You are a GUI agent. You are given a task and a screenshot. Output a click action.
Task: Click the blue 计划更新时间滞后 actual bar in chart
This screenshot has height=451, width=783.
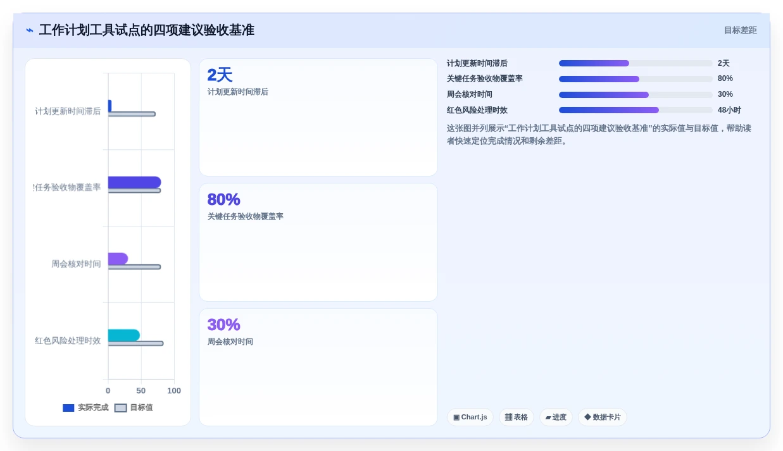point(110,106)
